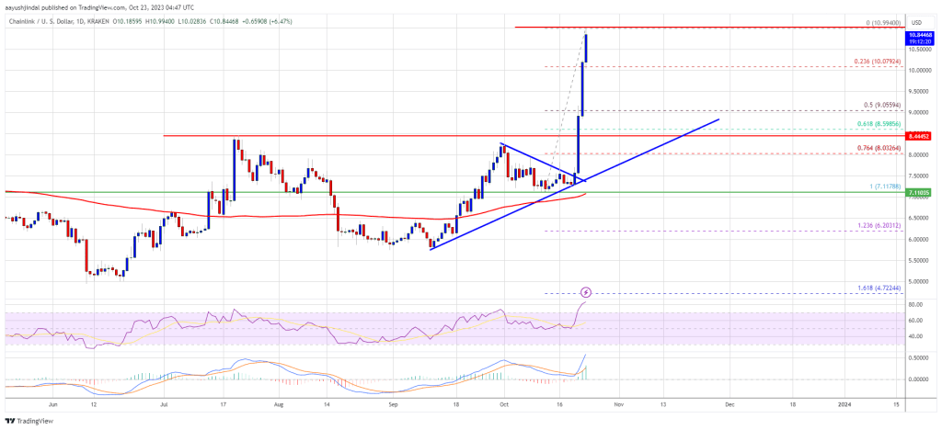The width and height of the screenshot is (942, 430).
Task: Click the USD currency label on price axis
Action: pos(916,21)
